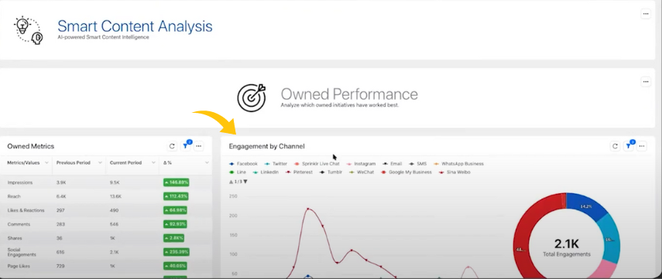Image resolution: width=662 pixels, height=279 pixels.
Task: Toggle the Twitter series in legend
Action: (276, 164)
